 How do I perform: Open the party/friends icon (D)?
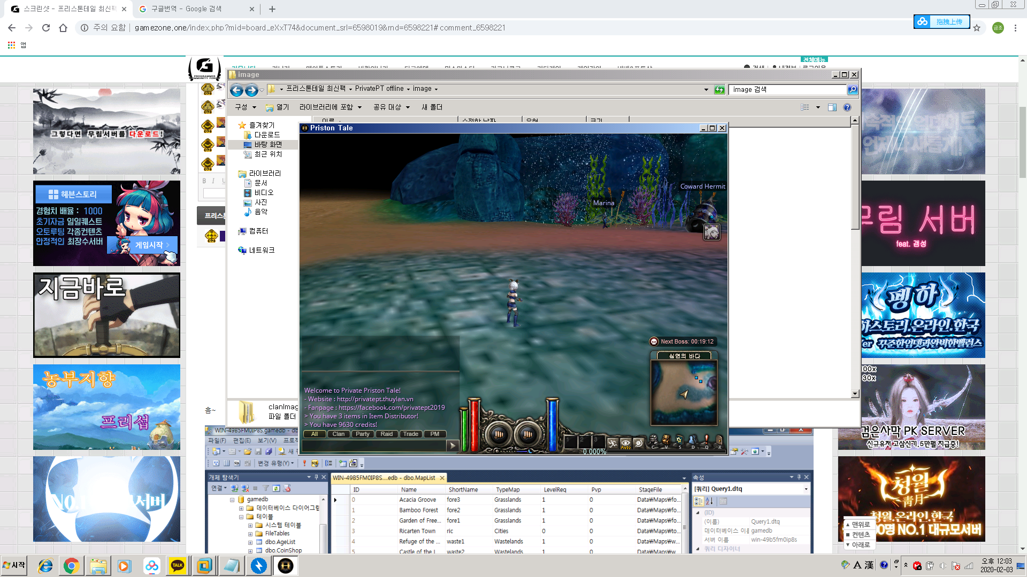tap(693, 441)
